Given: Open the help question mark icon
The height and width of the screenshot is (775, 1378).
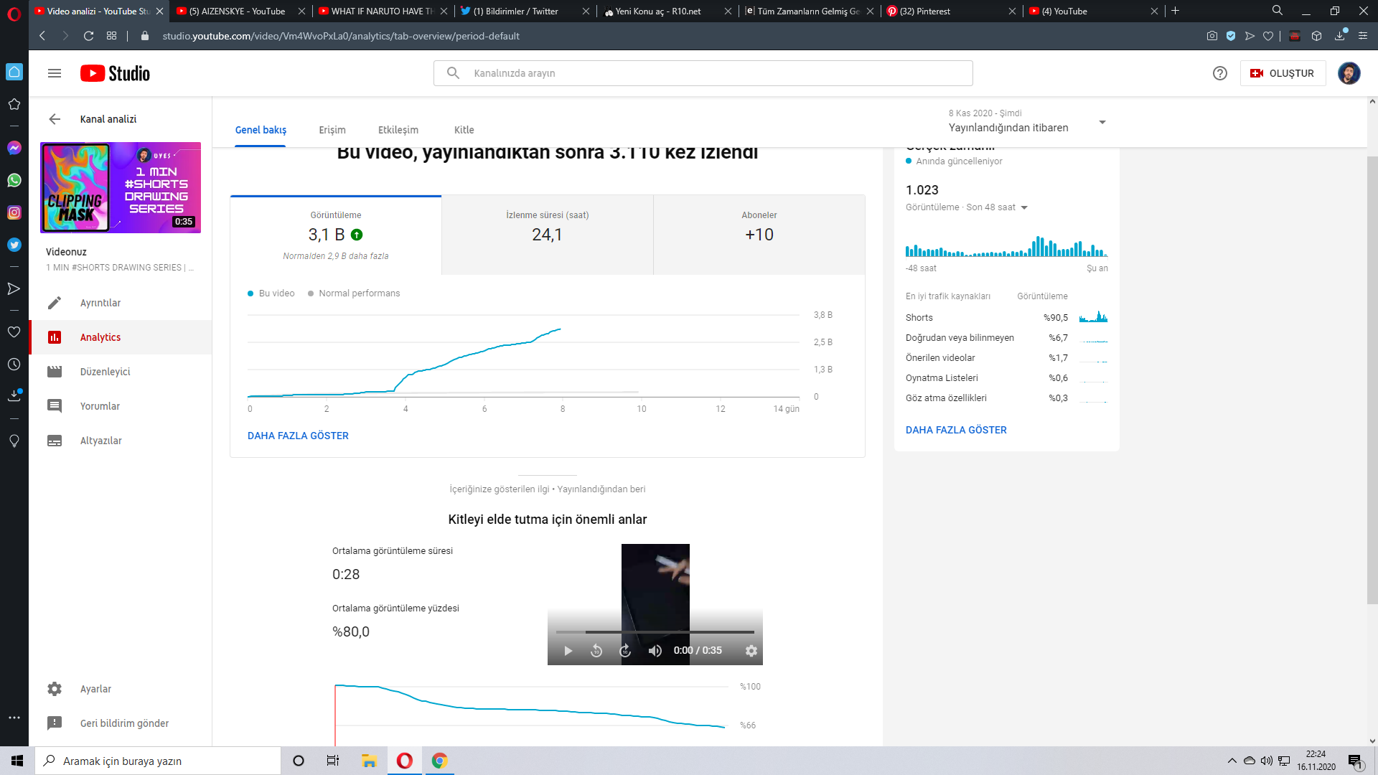Looking at the screenshot, I should coord(1220,73).
